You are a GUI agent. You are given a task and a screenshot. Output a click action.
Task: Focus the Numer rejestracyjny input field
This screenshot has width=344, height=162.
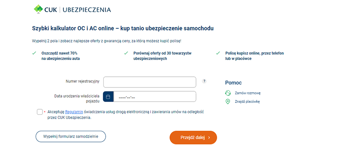(150, 82)
